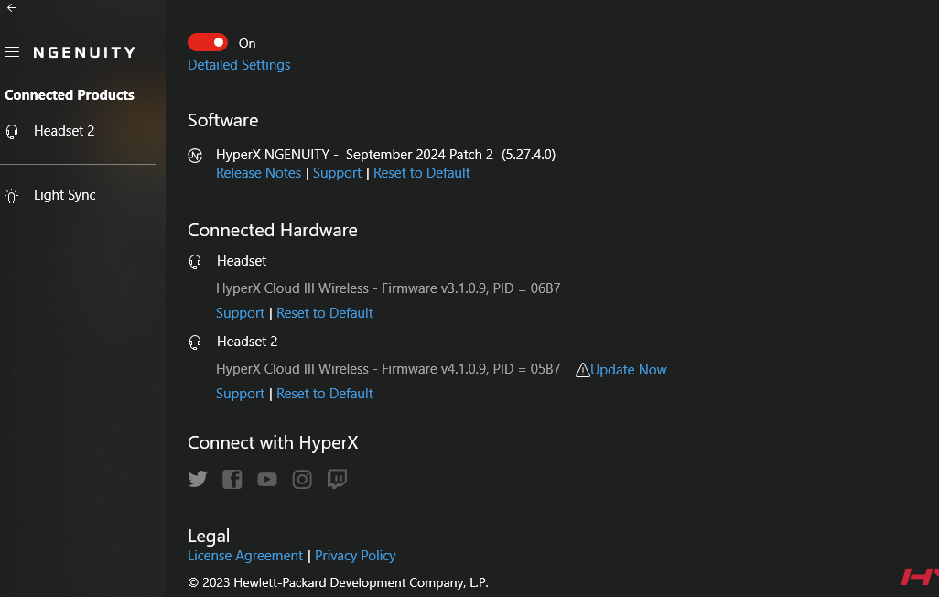Reset NGENUITY software to default
The image size is (939, 597).
pos(421,173)
